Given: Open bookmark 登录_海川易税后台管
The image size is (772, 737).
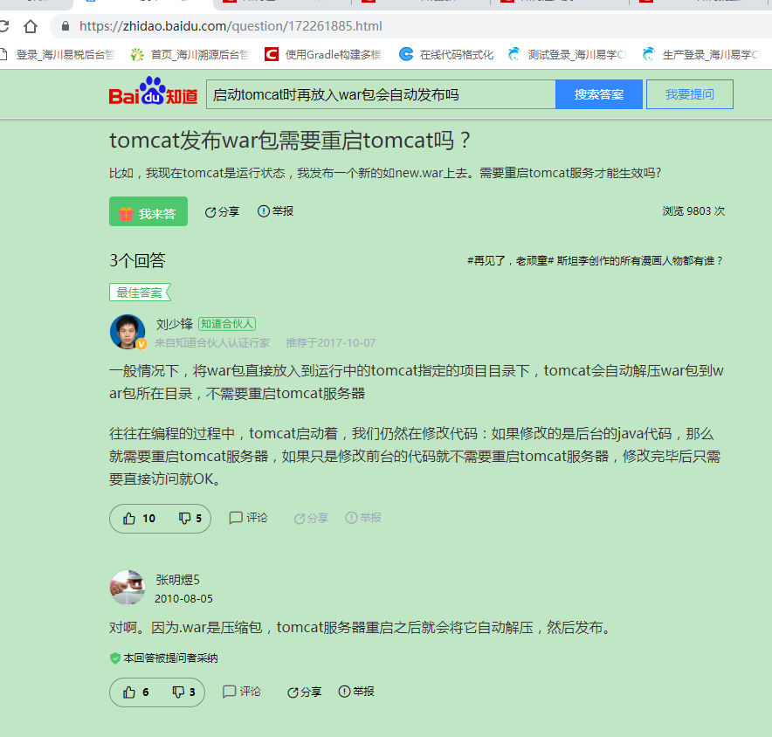Looking at the screenshot, I should 59,55.
